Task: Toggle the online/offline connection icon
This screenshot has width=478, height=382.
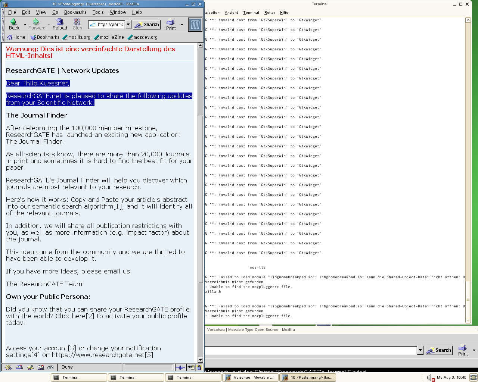Action: click(x=180, y=367)
